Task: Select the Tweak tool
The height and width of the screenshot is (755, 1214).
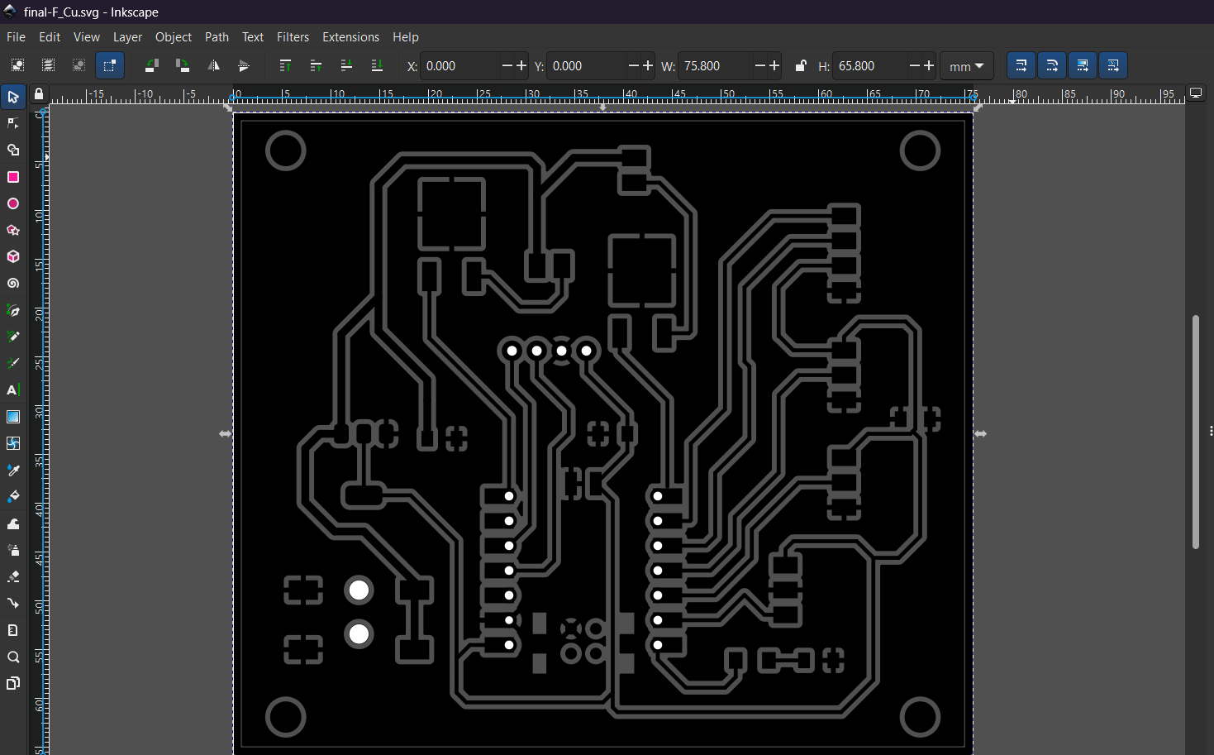Action: [x=13, y=523]
